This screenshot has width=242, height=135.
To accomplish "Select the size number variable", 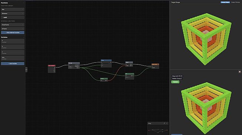I will [13, 58].
